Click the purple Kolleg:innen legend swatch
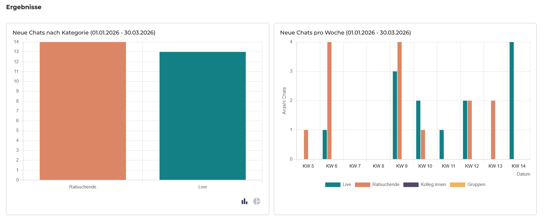This screenshot has height=222, width=544. coord(411,185)
